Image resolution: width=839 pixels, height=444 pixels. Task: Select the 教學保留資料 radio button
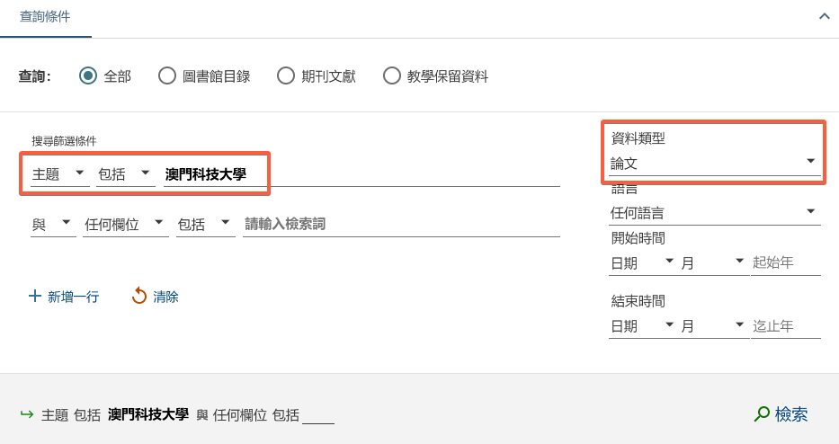pyautogui.click(x=392, y=76)
